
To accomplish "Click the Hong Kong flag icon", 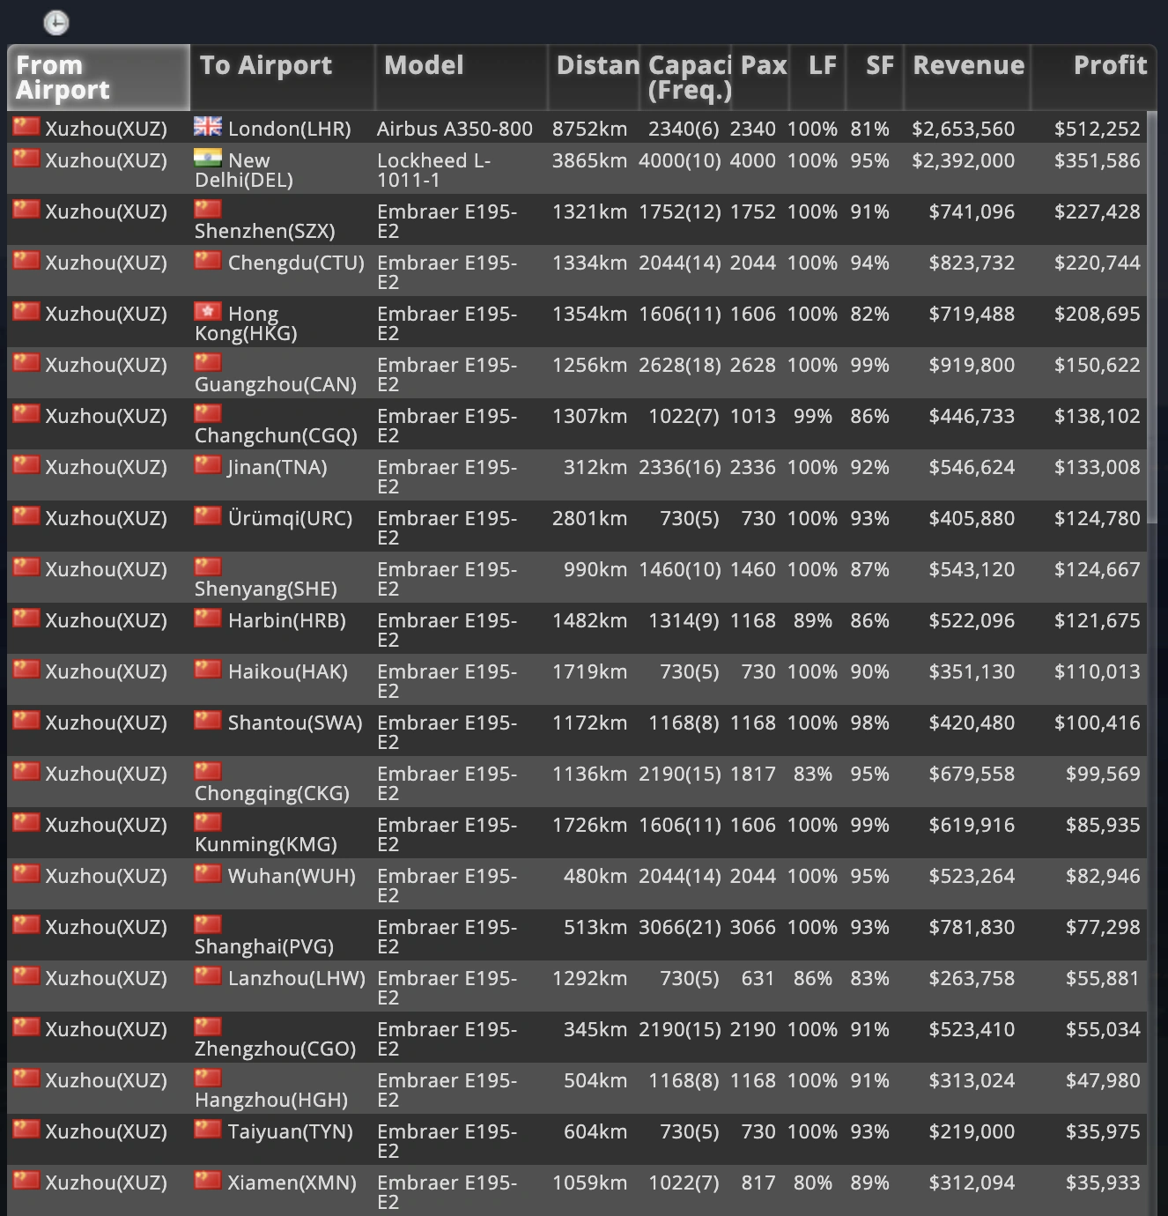I will 208,312.
